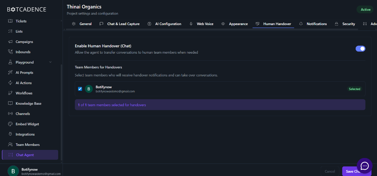The image size is (377, 176).
Task: Click the Knowledge Base book icon
Action: pos(10,104)
